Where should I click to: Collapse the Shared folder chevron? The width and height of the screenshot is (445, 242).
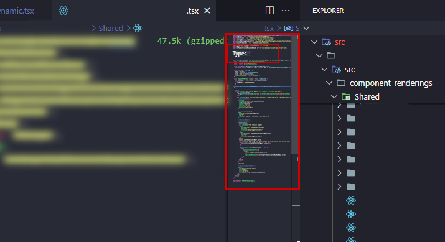(x=334, y=97)
